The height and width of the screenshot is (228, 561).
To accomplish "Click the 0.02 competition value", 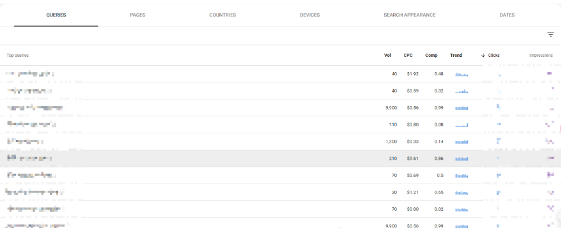I will coord(439,209).
